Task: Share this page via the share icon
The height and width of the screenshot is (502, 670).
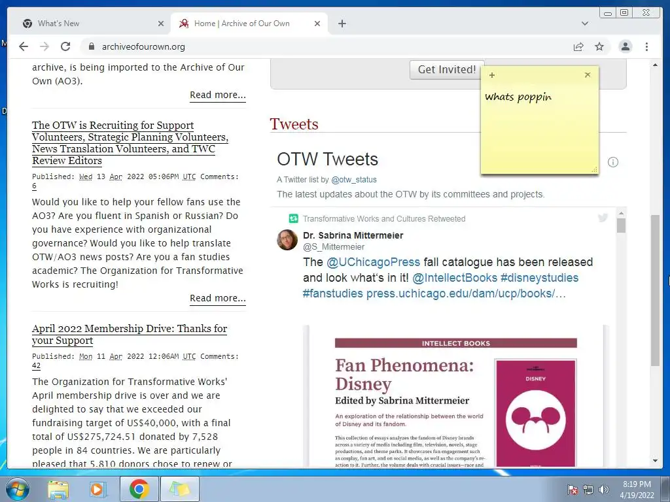Action: pos(578,47)
